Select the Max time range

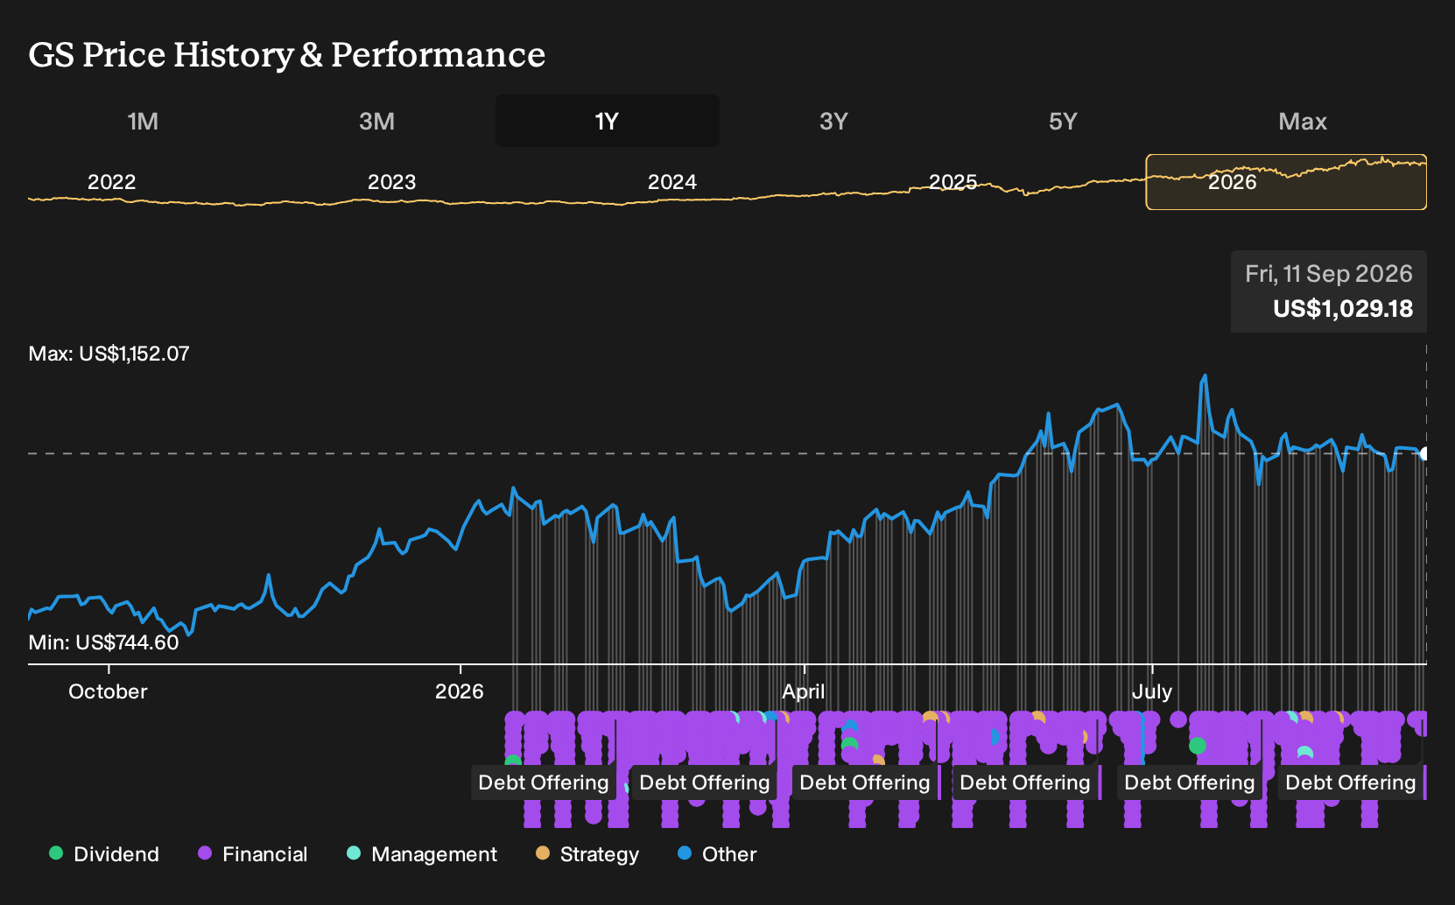[x=1303, y=121]
